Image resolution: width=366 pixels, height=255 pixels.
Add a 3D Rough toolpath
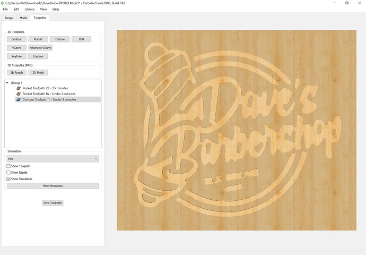coord(16,73)
